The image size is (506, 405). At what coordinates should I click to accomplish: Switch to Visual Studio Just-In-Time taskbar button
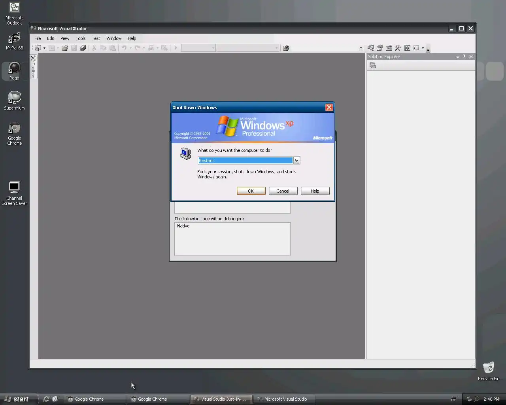(x=221, y=399)
